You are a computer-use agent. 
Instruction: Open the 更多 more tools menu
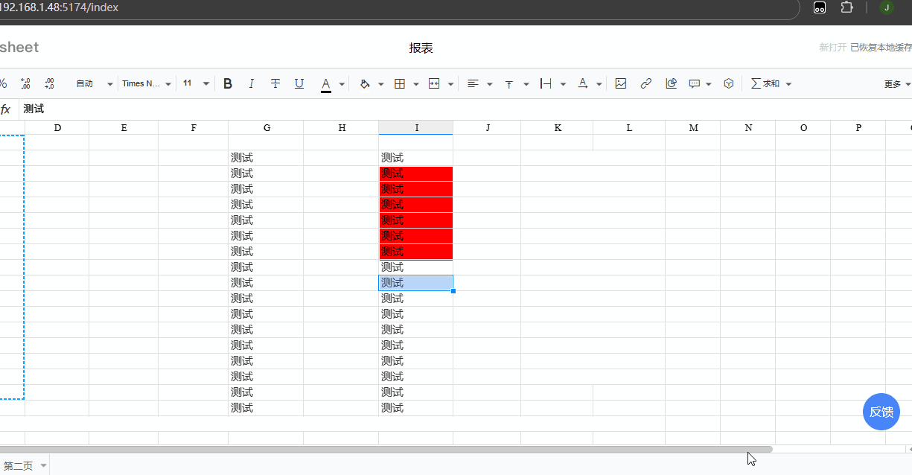coord(896,84)
